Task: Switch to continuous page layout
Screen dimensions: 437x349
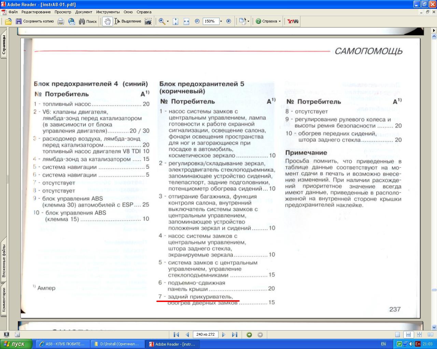Action: (x=408, y=335)
